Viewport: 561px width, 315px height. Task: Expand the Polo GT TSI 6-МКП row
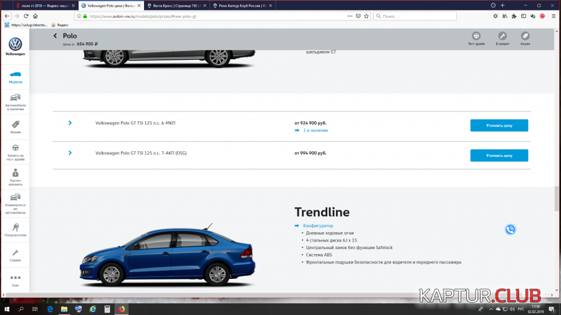click(70, 123)
